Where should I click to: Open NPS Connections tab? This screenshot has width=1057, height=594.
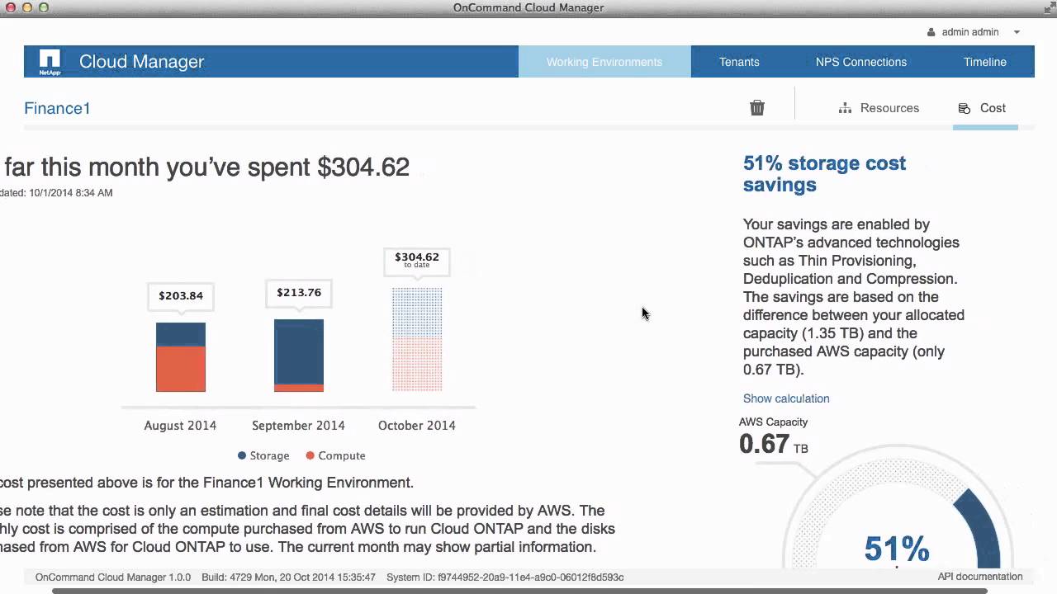pos(861,62)
